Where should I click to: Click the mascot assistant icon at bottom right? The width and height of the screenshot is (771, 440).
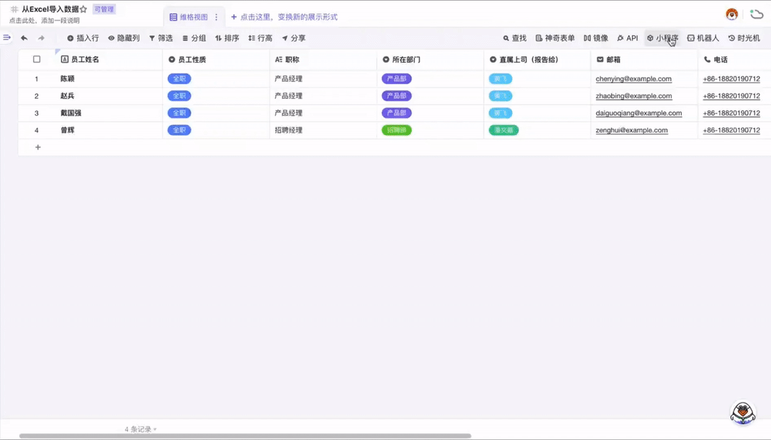pos(743,413)
